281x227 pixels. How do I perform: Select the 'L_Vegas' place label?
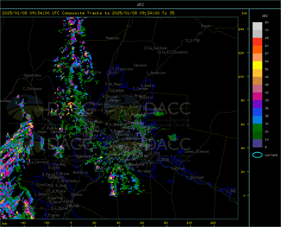coord(40,132)
